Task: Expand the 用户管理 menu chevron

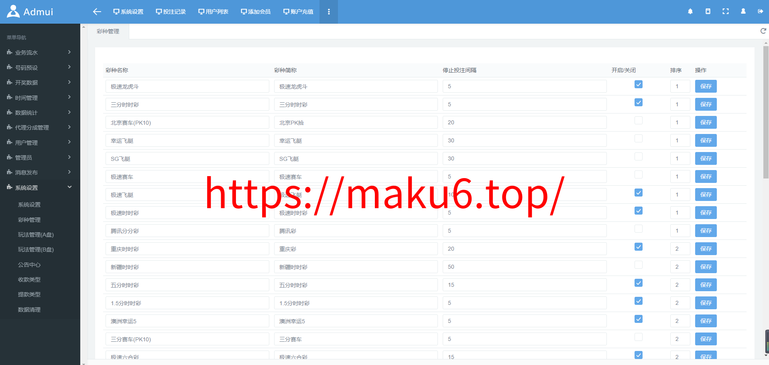Action: [69, 142]
